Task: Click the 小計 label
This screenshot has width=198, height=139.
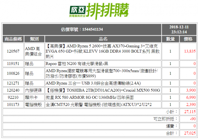Action: pos(172,112)
